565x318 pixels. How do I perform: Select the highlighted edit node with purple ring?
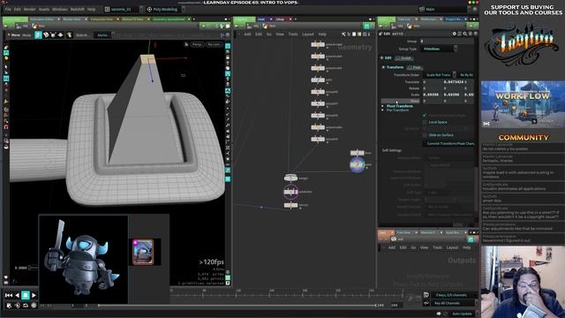(290, 193)
